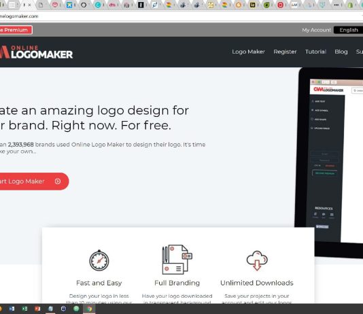
Task: Click the red Start Logo Maker button
Action: (34, 181)
